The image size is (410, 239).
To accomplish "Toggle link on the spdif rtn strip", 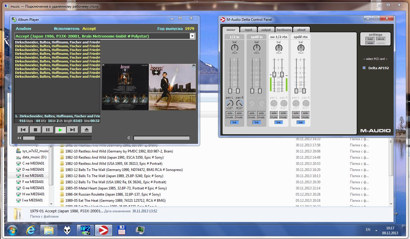I will (301, 122).
